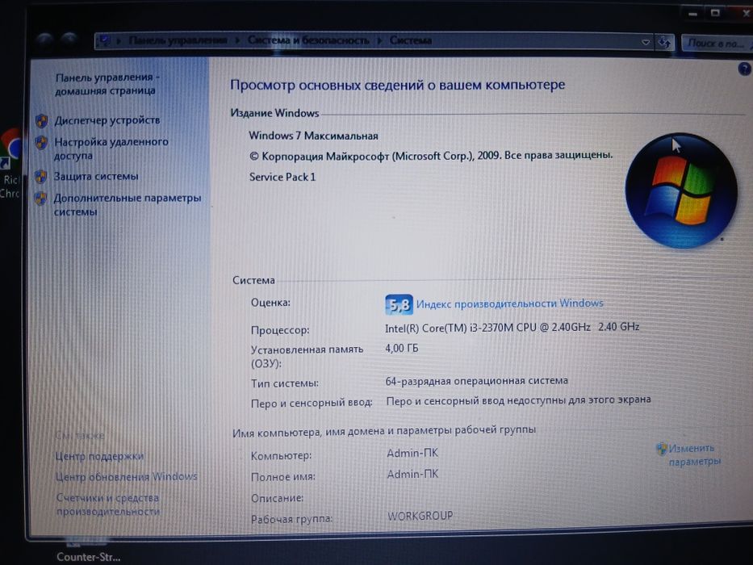753x565 pixels.
Task: Click the shield icon beside Диспетчер устройств
Action: coord(42,120)
